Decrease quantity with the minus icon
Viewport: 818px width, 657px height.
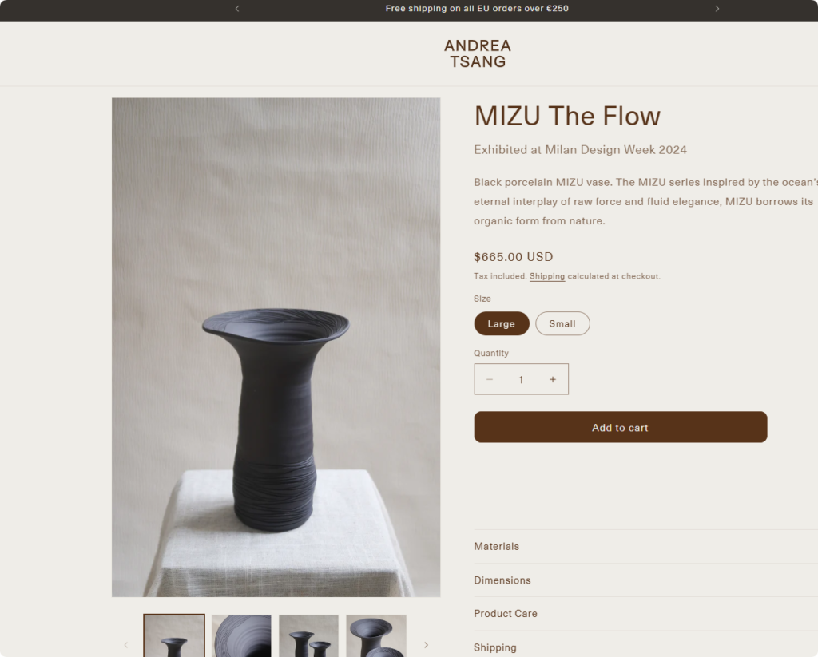[490, 379]
